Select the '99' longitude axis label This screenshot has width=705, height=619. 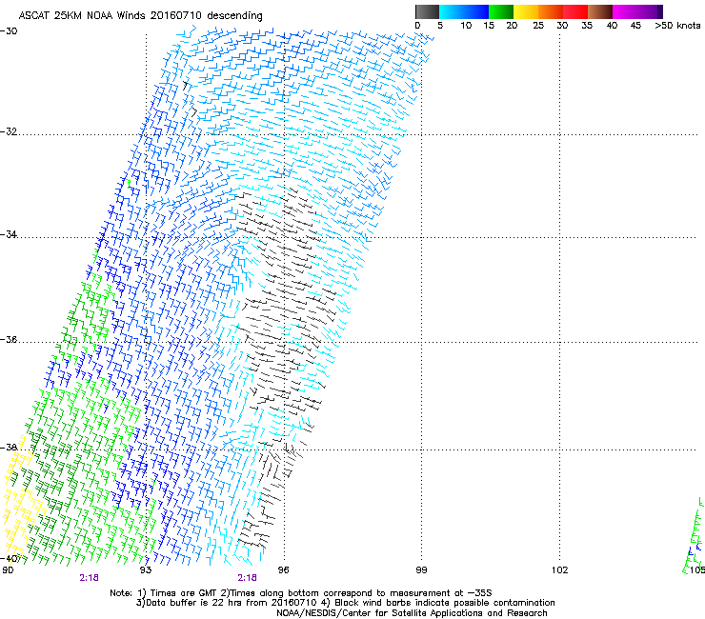click(x=421, y=570)
